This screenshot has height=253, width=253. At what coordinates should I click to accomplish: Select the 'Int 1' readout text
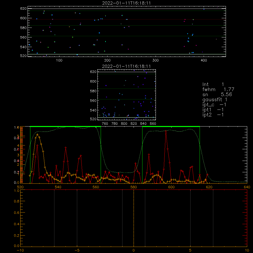tap(213, 85)
